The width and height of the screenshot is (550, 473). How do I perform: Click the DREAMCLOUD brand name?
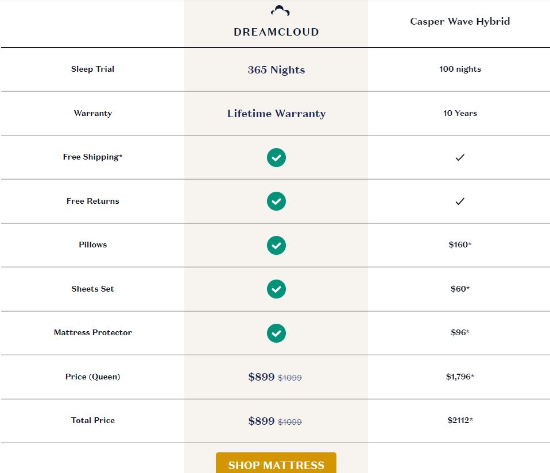click(276, 32)
